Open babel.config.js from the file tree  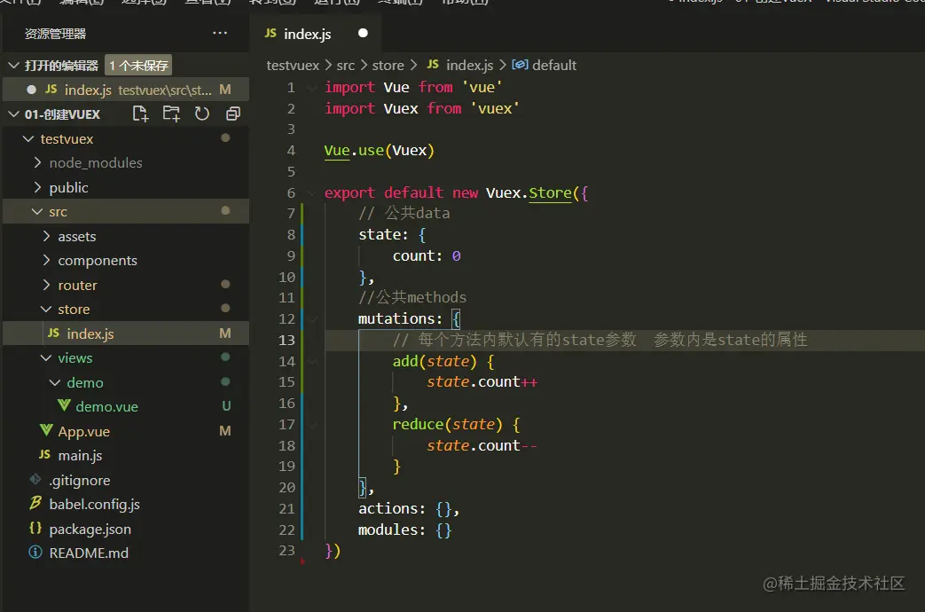(x=126, y=504)
